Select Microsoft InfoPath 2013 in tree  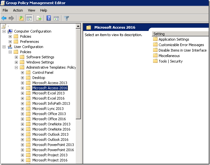point(51,103)
